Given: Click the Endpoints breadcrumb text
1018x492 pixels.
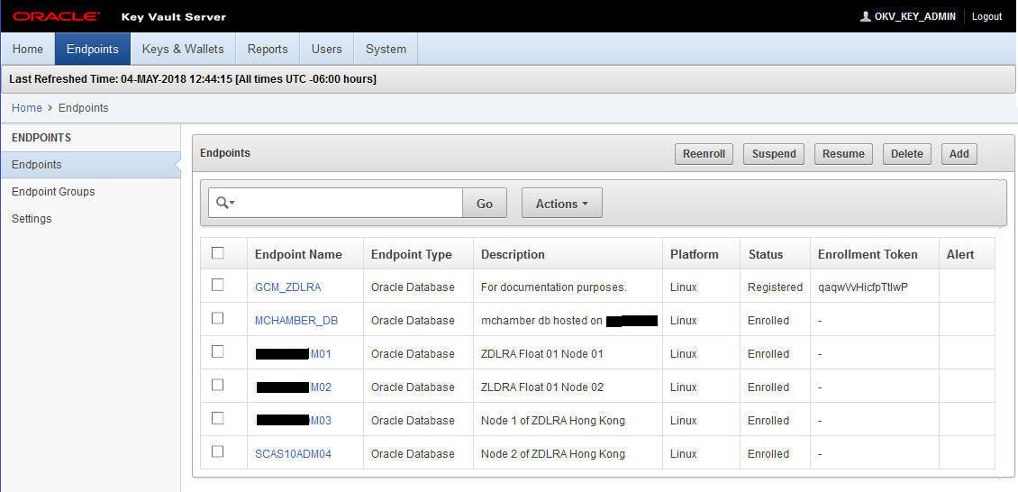Looking at the screenshot, I should click(x=84, y=108).
